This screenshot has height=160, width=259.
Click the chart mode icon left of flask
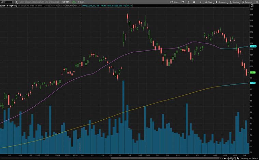(x=182, y=2)
